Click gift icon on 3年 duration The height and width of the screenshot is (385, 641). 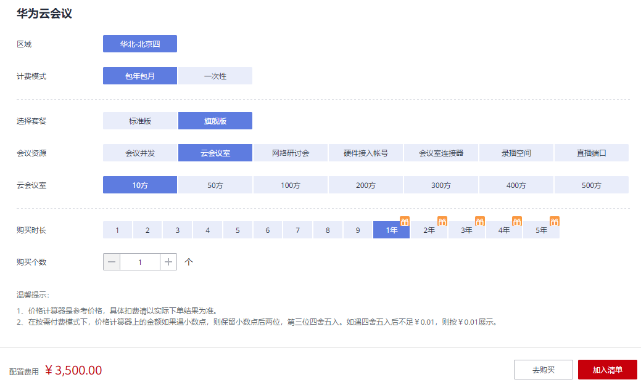479,221
